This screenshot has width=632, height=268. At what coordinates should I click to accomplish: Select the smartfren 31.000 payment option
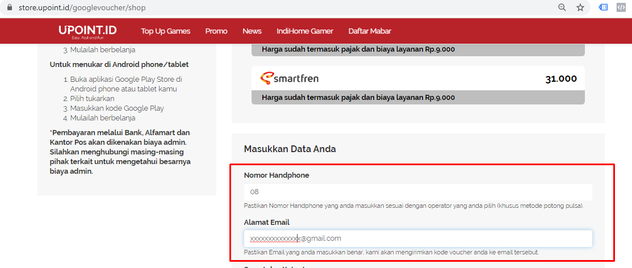coord(418,85)
